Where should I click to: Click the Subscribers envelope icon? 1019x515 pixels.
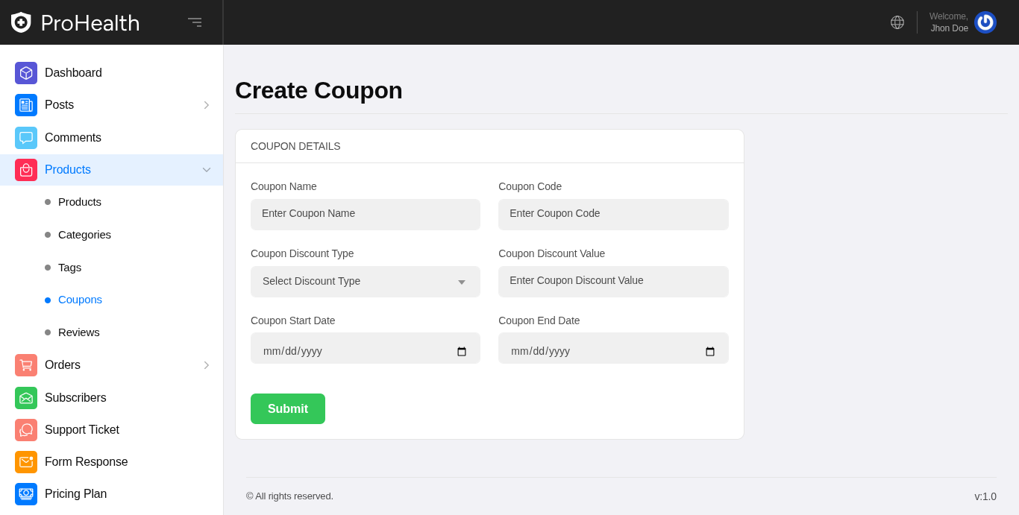coord(26,398)
